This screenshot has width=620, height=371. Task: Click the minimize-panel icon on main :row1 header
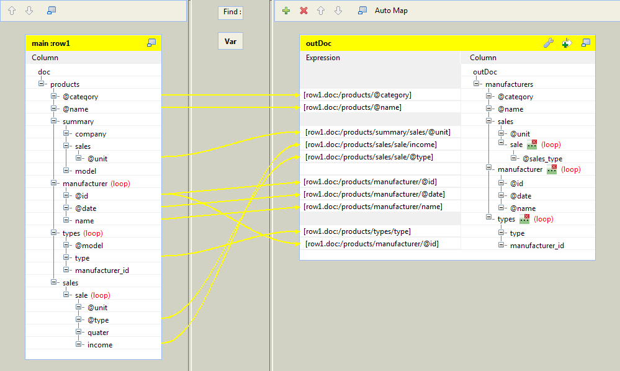[x=151, y=42]
